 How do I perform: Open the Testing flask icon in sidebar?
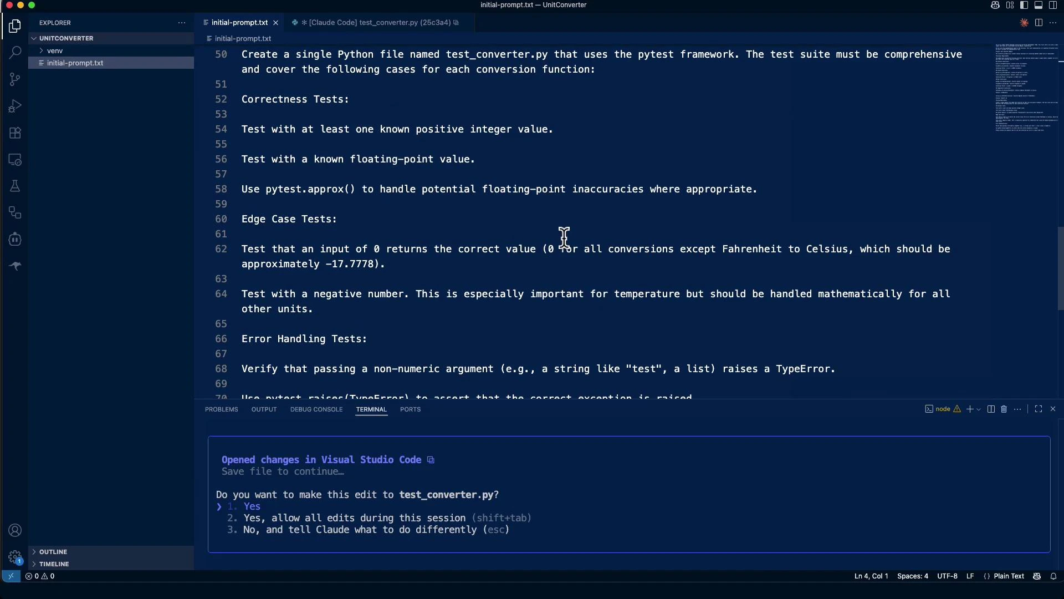pos(15,186)
